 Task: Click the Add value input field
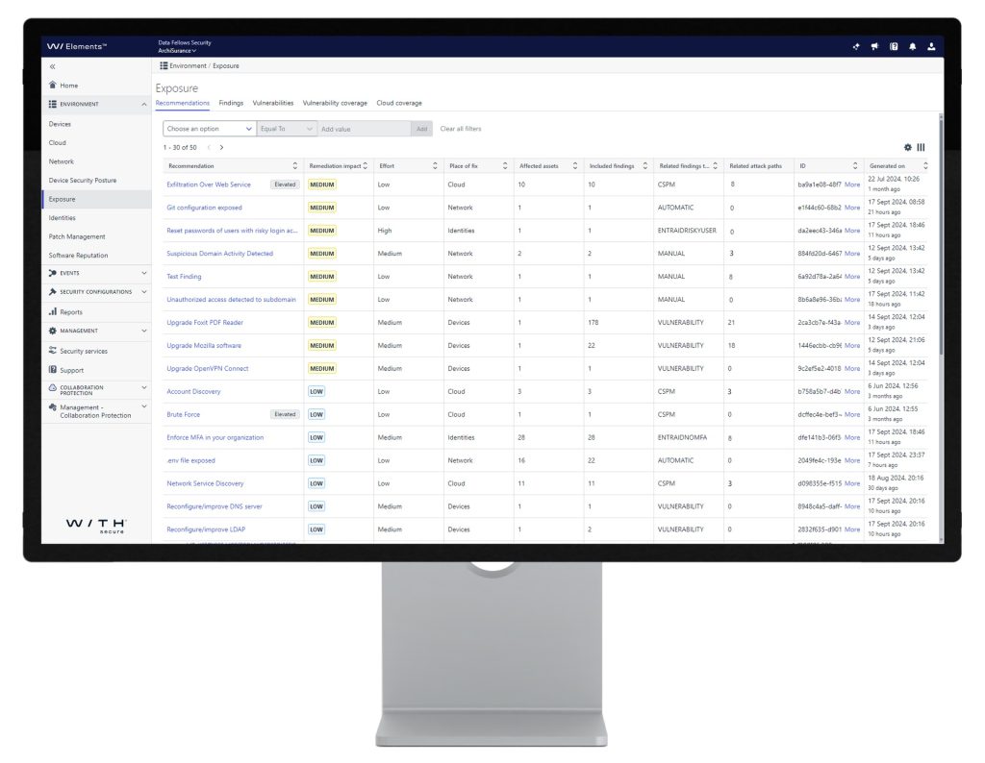[x=364, y=129]
